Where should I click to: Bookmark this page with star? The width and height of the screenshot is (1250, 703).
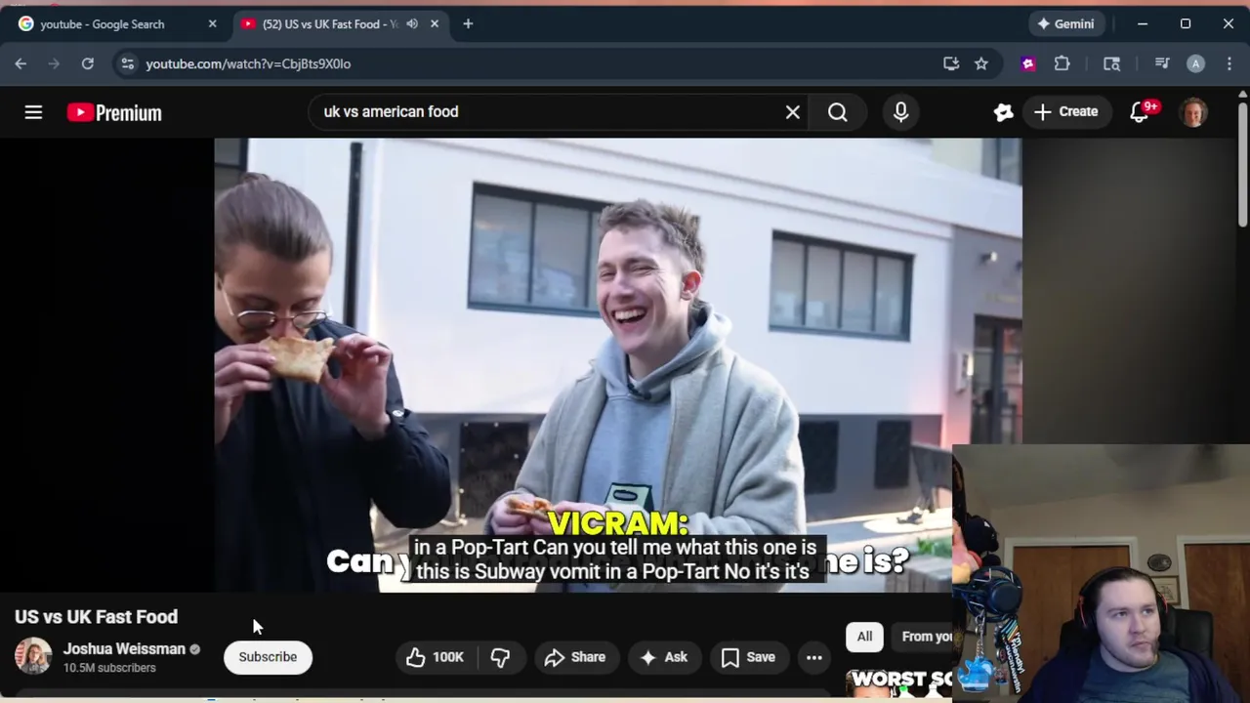pyautogui.click(x=981, y=63)
